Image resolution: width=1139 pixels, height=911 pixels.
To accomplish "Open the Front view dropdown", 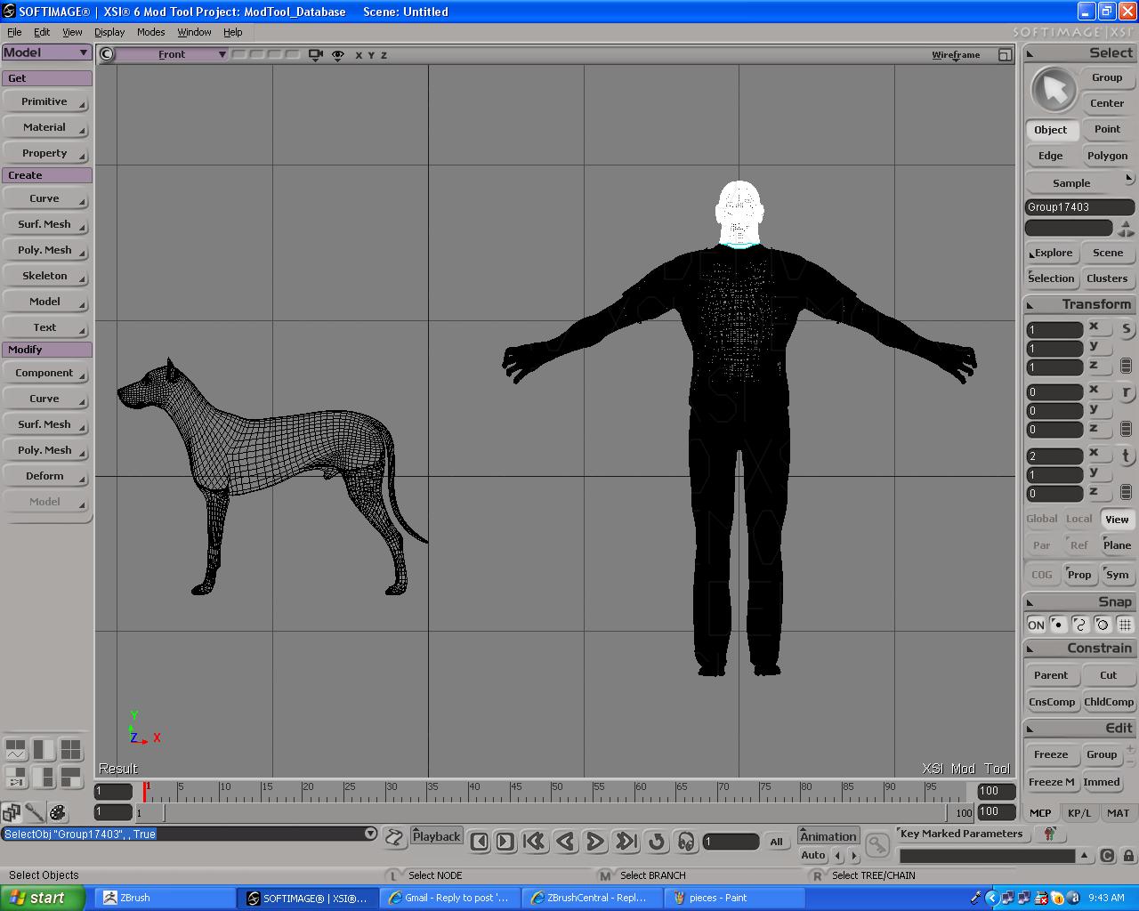I will [173, 54].
